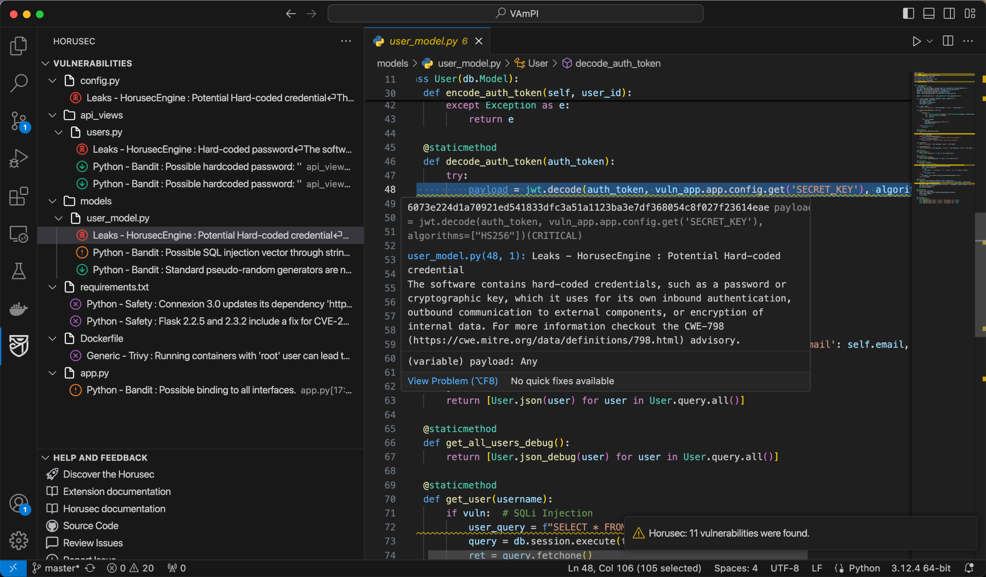Screen dimensions: 986x577
Task: Collapse the users.py tree node
Action: [58, 133]
